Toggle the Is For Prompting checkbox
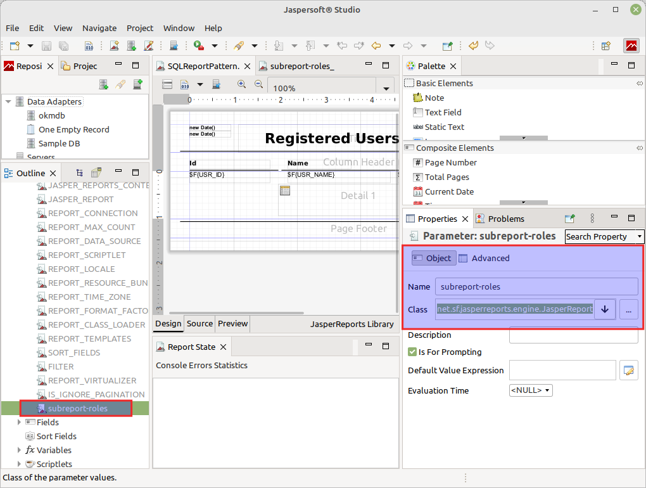Viewport: 646px width, 488px height. point(412,352)
